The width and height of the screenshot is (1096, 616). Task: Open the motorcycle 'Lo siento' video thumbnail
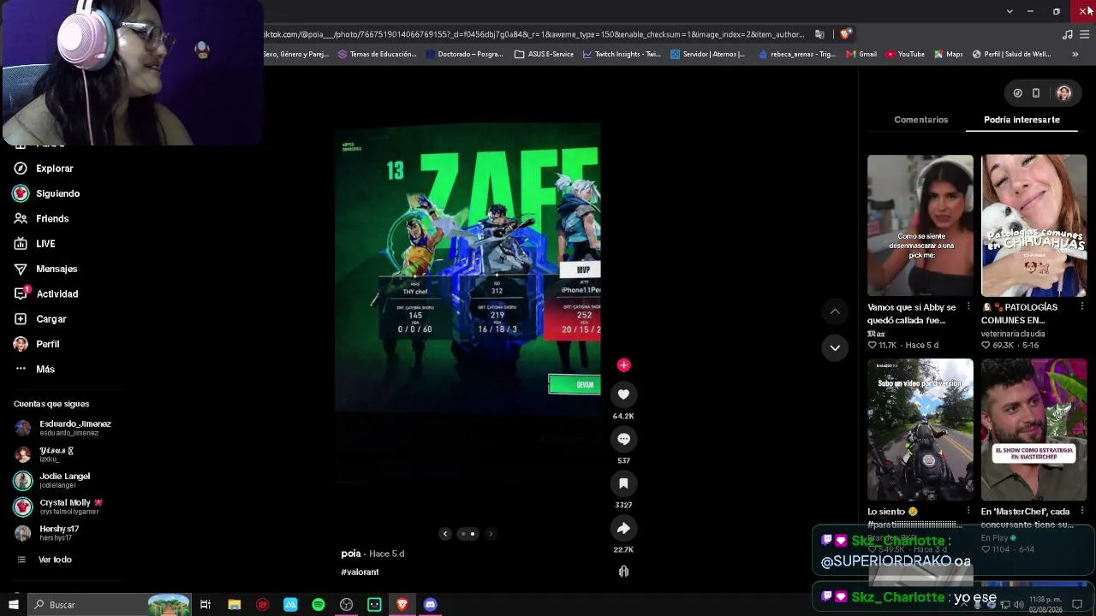[x=920, y=430]
